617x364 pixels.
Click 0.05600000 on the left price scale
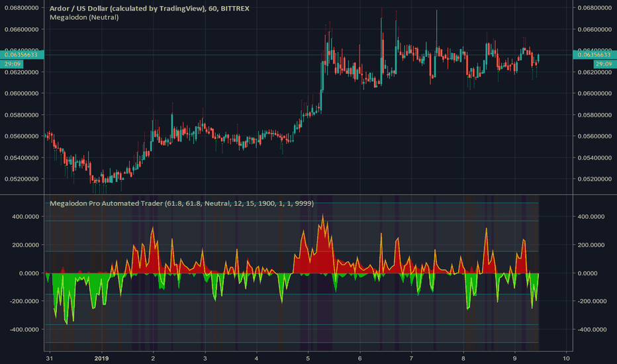tap(21, 136)
